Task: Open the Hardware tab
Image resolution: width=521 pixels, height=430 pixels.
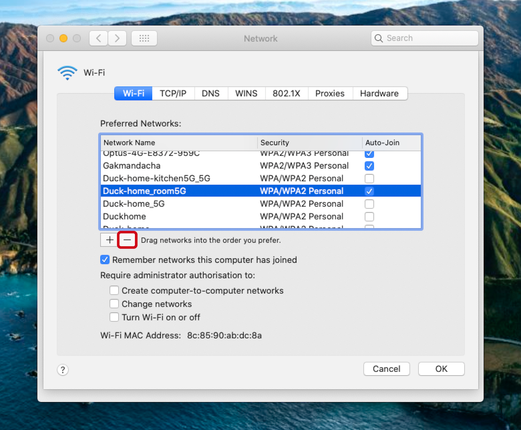Action: (x=379, y=93)
